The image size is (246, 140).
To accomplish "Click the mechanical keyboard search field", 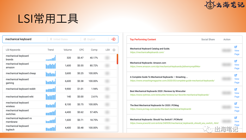I will point(25,39).
